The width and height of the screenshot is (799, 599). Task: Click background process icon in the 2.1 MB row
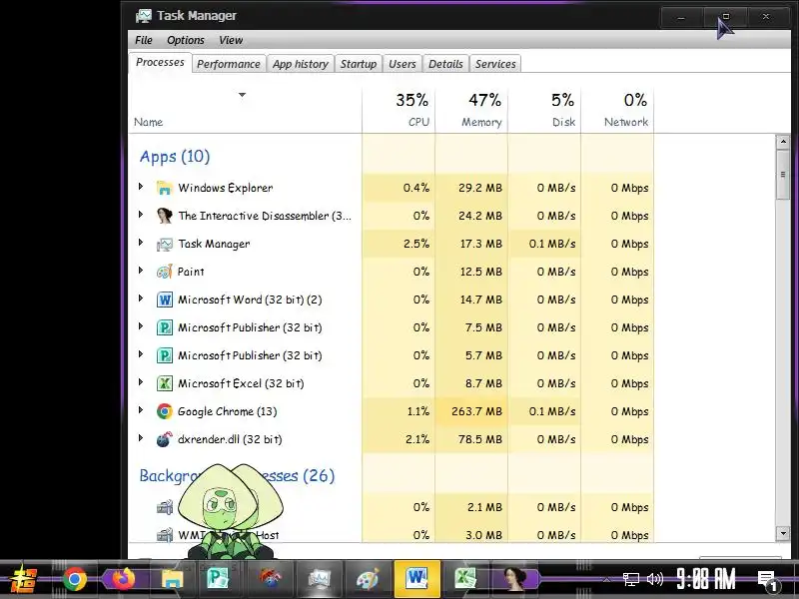pyautogui.click(x=164, y=507)
